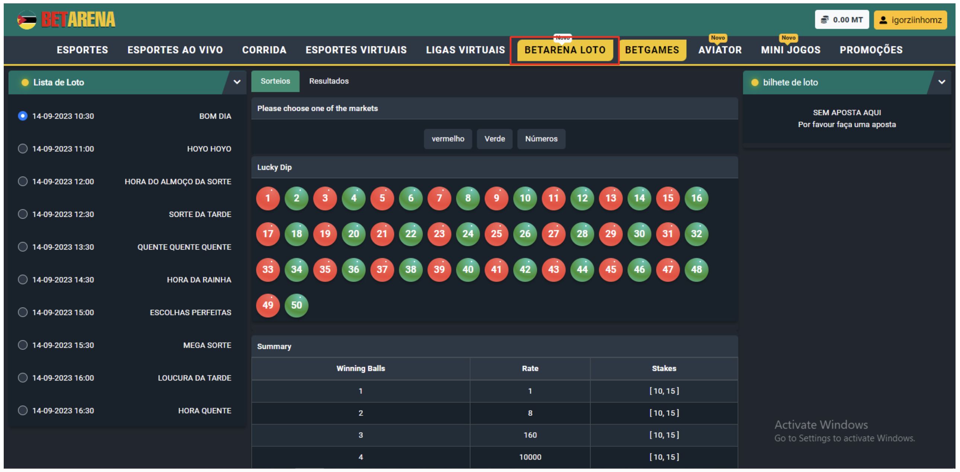Choose the Verde market

(x=495, y=139)
